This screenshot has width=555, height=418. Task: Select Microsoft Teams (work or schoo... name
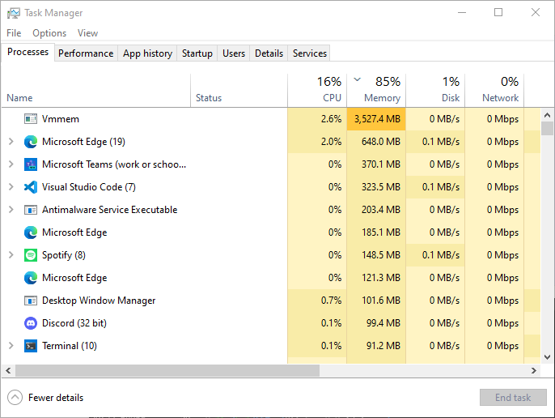point(114,164)
